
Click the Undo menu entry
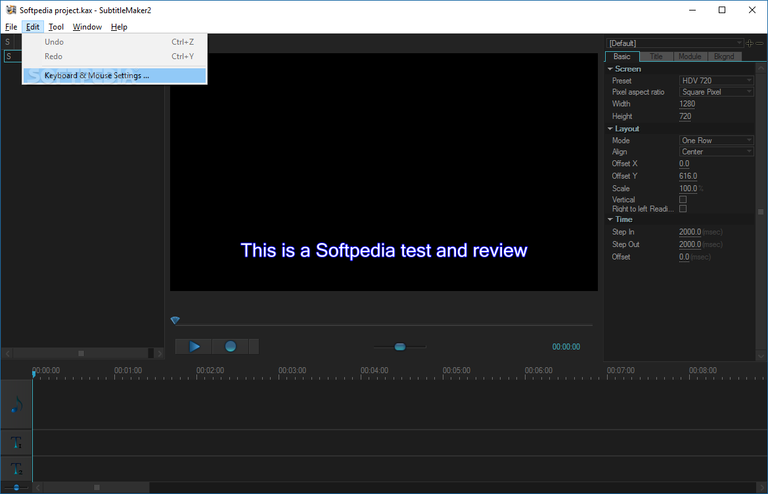coord(114,42)
